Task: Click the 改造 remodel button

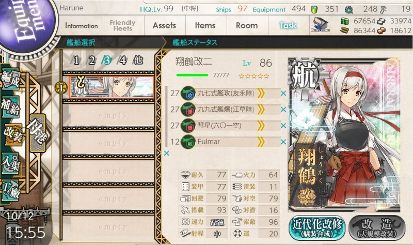Action: coord(377,228)
